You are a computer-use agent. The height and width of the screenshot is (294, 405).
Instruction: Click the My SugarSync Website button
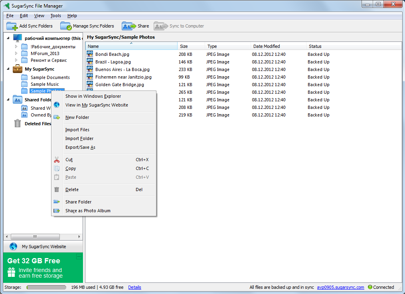click(43, 247)
